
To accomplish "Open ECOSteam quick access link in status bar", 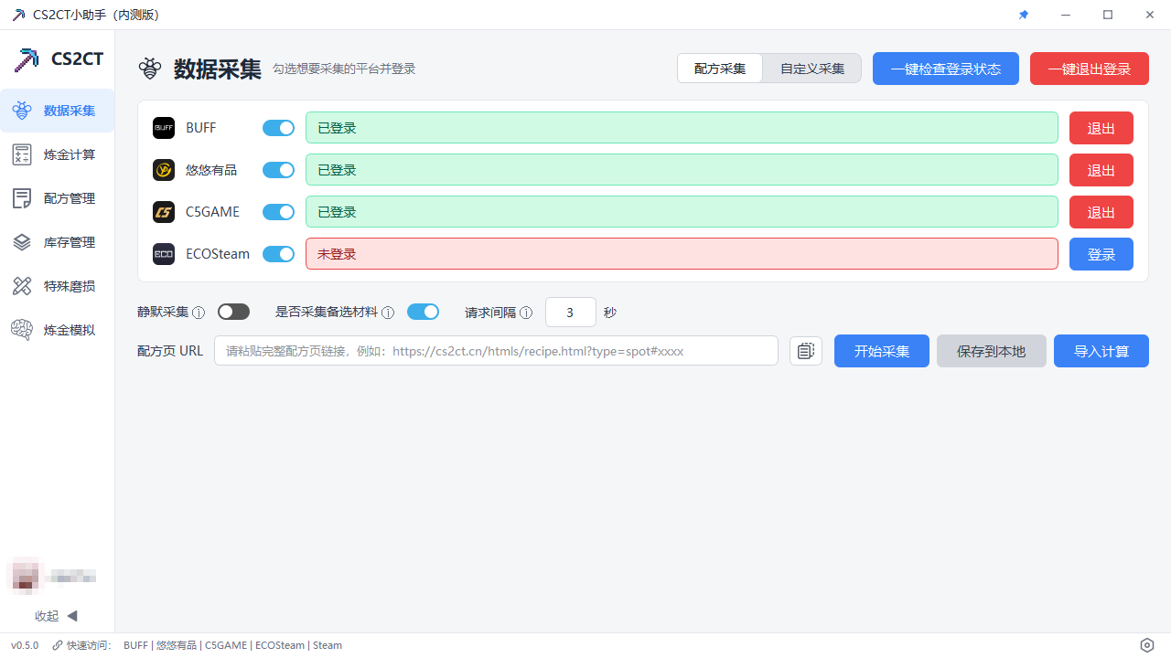I will (280, 645).
